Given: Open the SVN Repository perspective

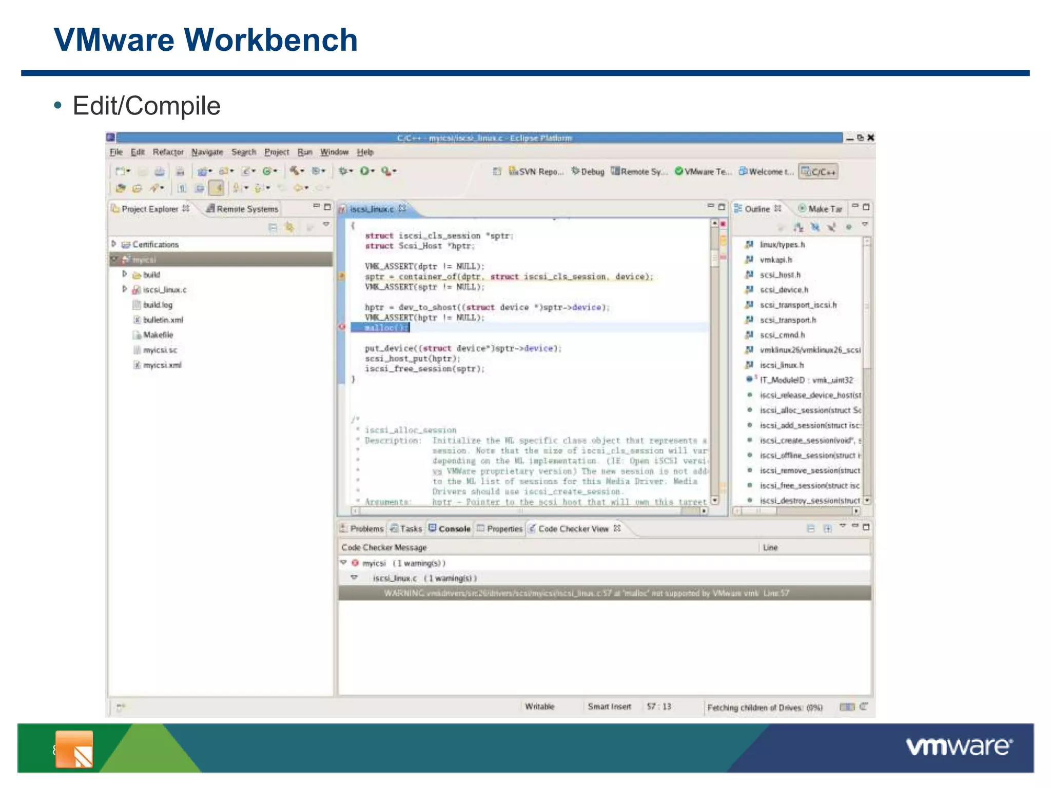Looking at the screenshot, I should tap(536, 171).
